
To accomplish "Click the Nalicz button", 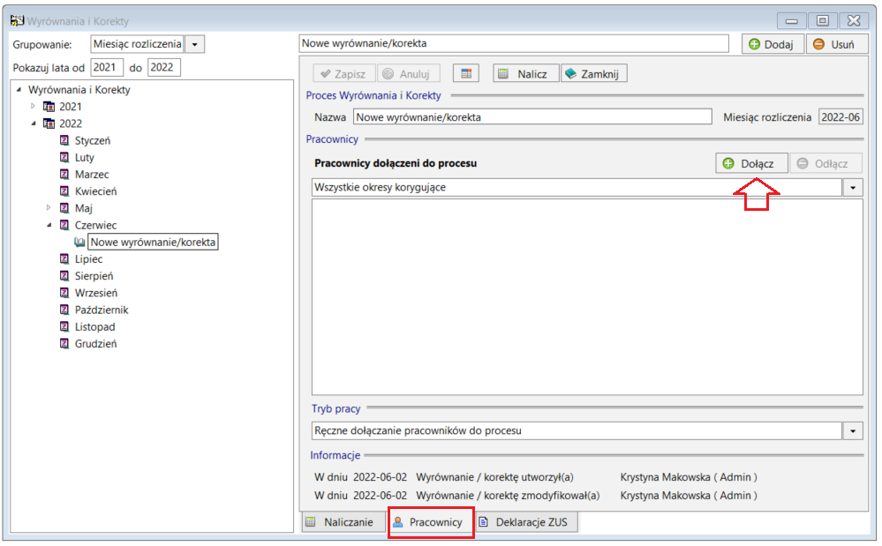I will click(525, 73).
